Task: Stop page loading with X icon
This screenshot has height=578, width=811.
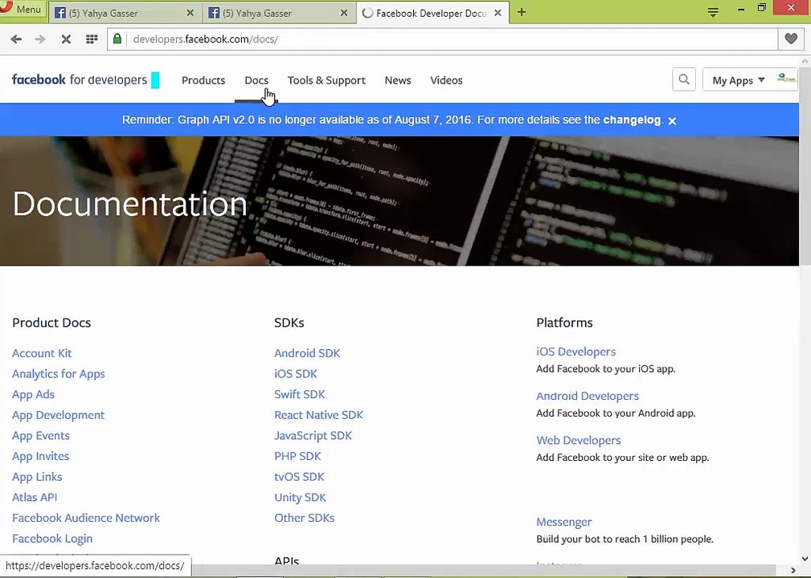Action: (66, 39)
